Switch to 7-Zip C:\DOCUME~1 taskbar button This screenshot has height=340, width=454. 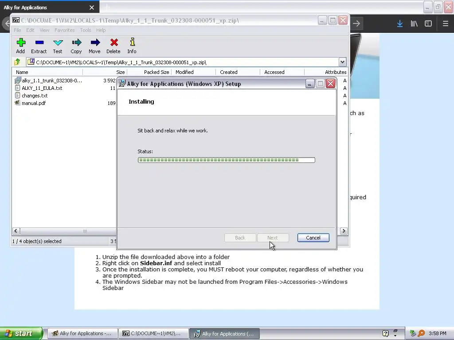pos(153,333)
